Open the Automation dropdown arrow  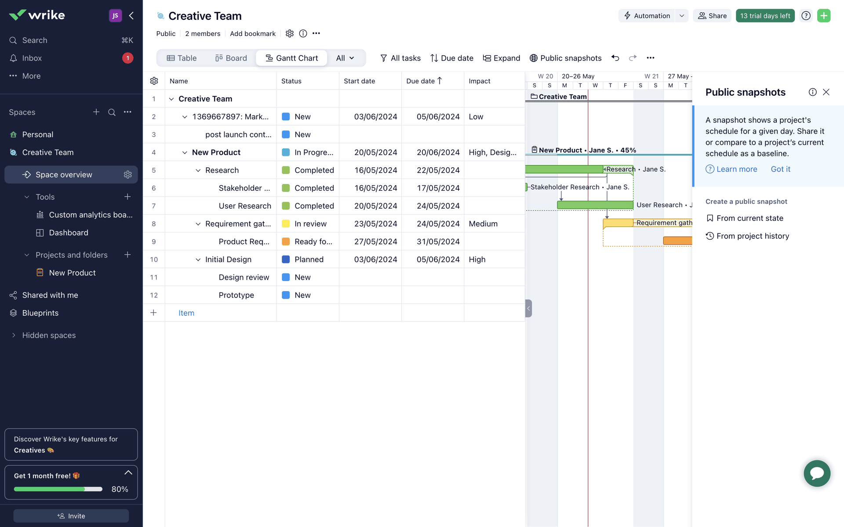tap(682, 16)
